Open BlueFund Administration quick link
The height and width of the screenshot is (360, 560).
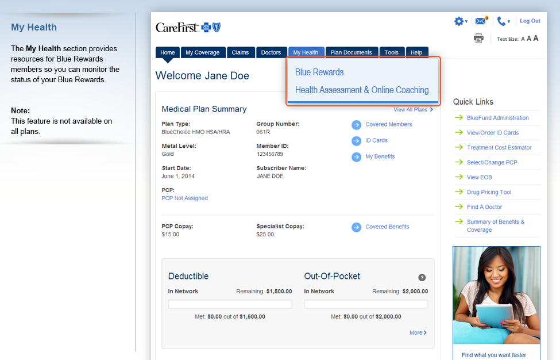(x=498, y=118)
